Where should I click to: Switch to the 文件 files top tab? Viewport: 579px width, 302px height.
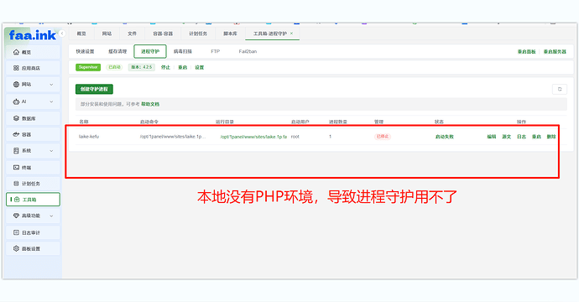point(133,34)
